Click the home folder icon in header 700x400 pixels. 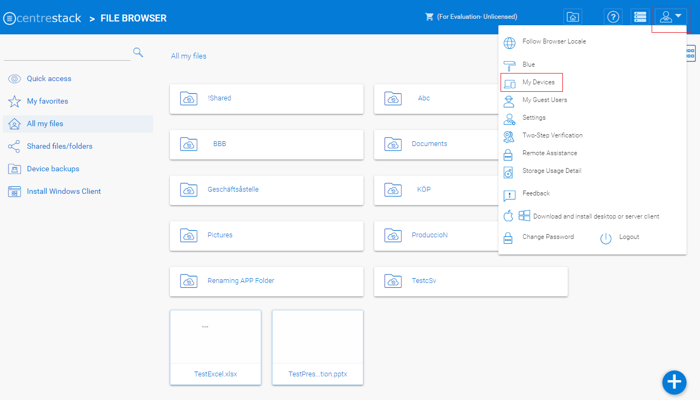pos(573,17)
